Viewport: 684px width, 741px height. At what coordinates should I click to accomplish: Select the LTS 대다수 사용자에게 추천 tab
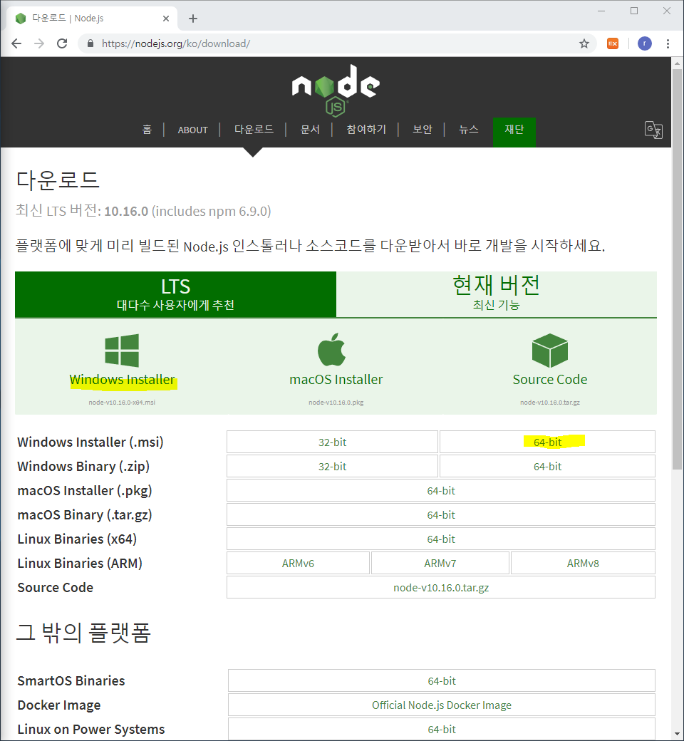(x=175, y=294)
